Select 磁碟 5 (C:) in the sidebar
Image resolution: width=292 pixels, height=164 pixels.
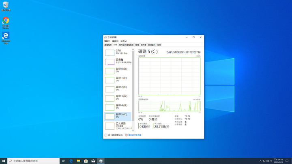pyautogui.click(x=118, y=116)
